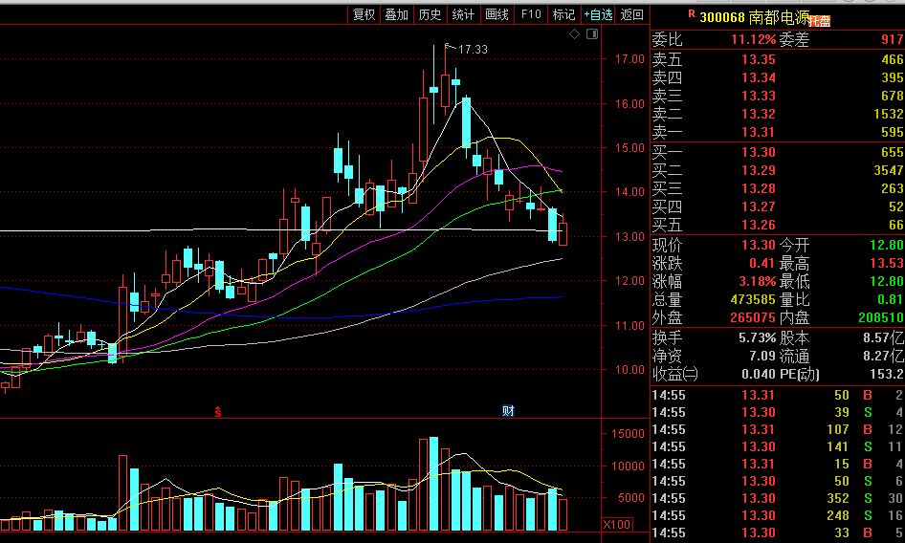Viewport: 905px width, 543px height.
Task: Select 买四 price 13.27
Action: coord(759,206)
